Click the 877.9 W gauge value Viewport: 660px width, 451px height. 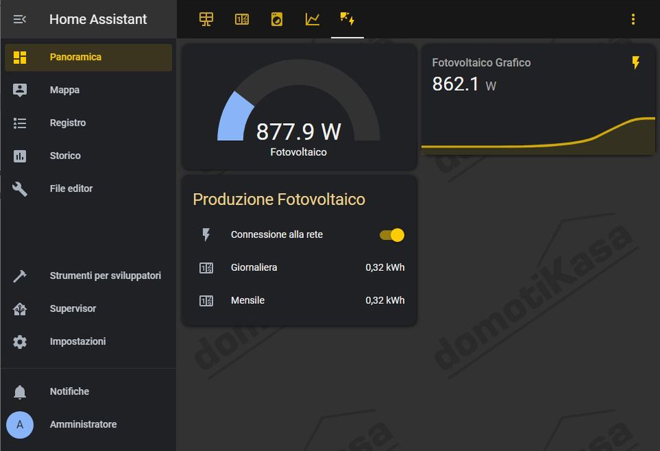298,132
